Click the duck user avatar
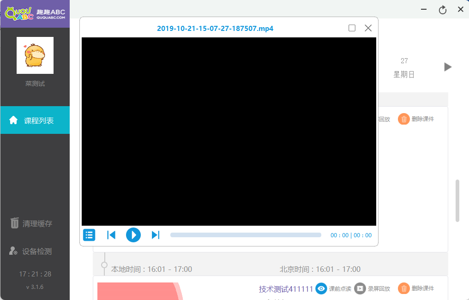The image size is (469, 300). point(35,55)
